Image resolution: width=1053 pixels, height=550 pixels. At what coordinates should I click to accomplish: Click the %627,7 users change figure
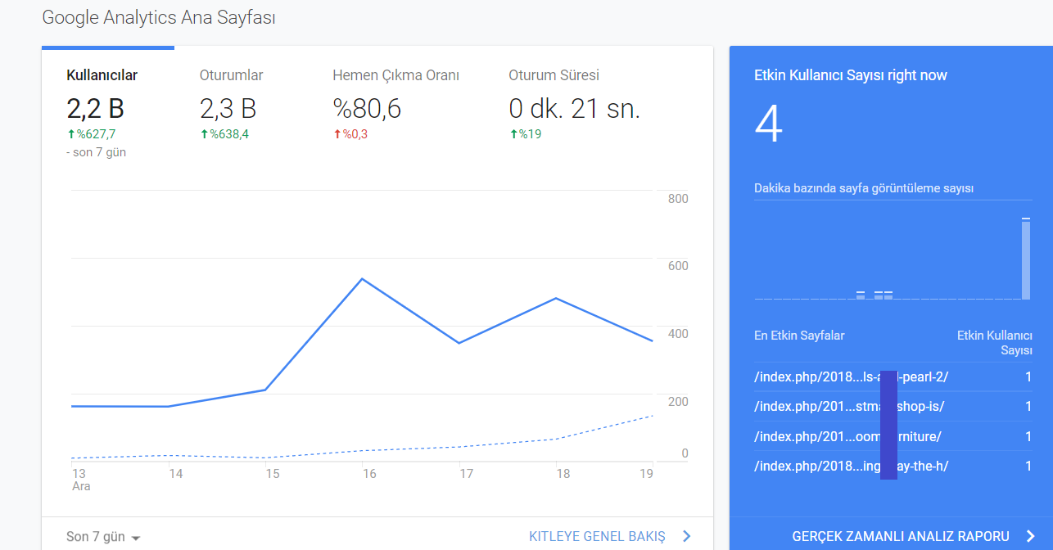coord(92,134)
